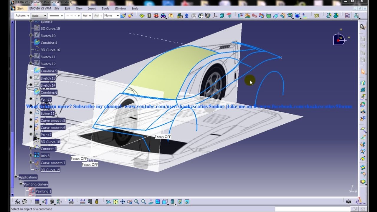Open the File menu

(57, 9)
